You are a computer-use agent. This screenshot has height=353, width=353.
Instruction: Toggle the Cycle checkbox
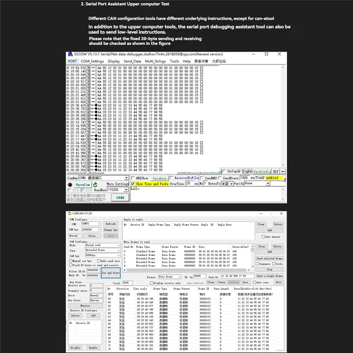[x=274, y=264]
